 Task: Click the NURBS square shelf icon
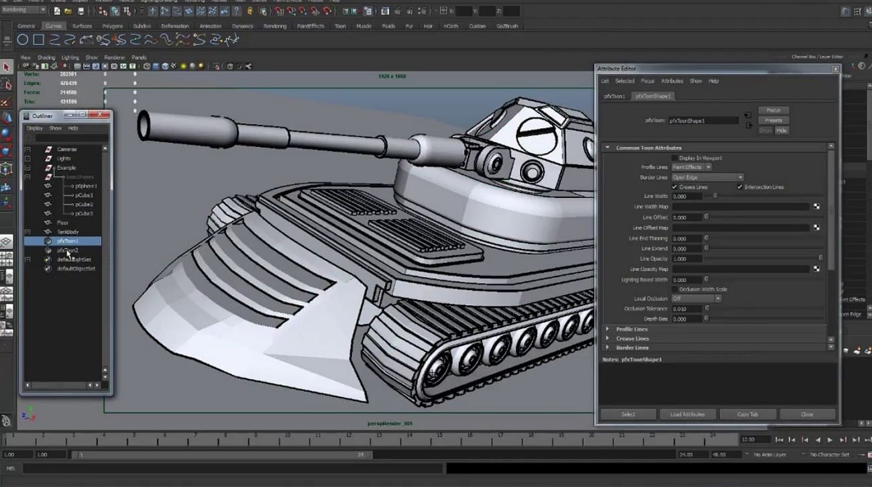39,40
